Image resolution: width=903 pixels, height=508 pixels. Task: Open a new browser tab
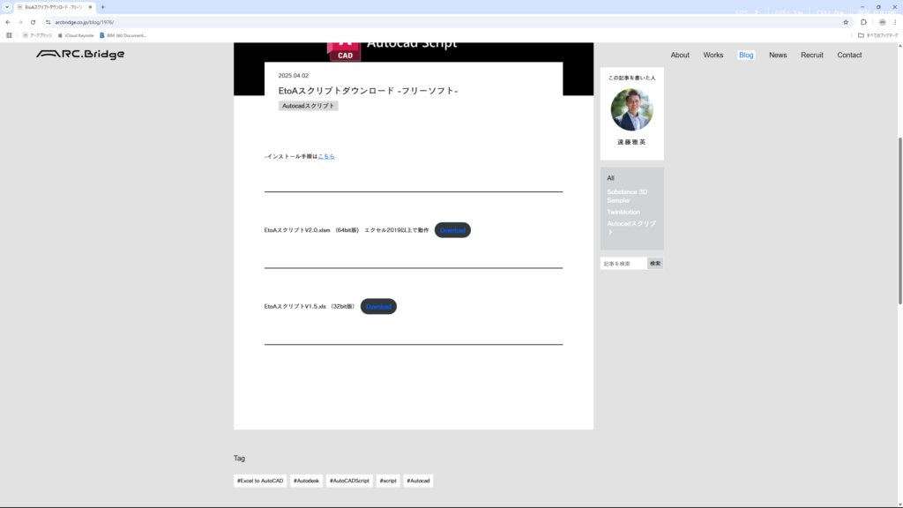click(103, 7)
